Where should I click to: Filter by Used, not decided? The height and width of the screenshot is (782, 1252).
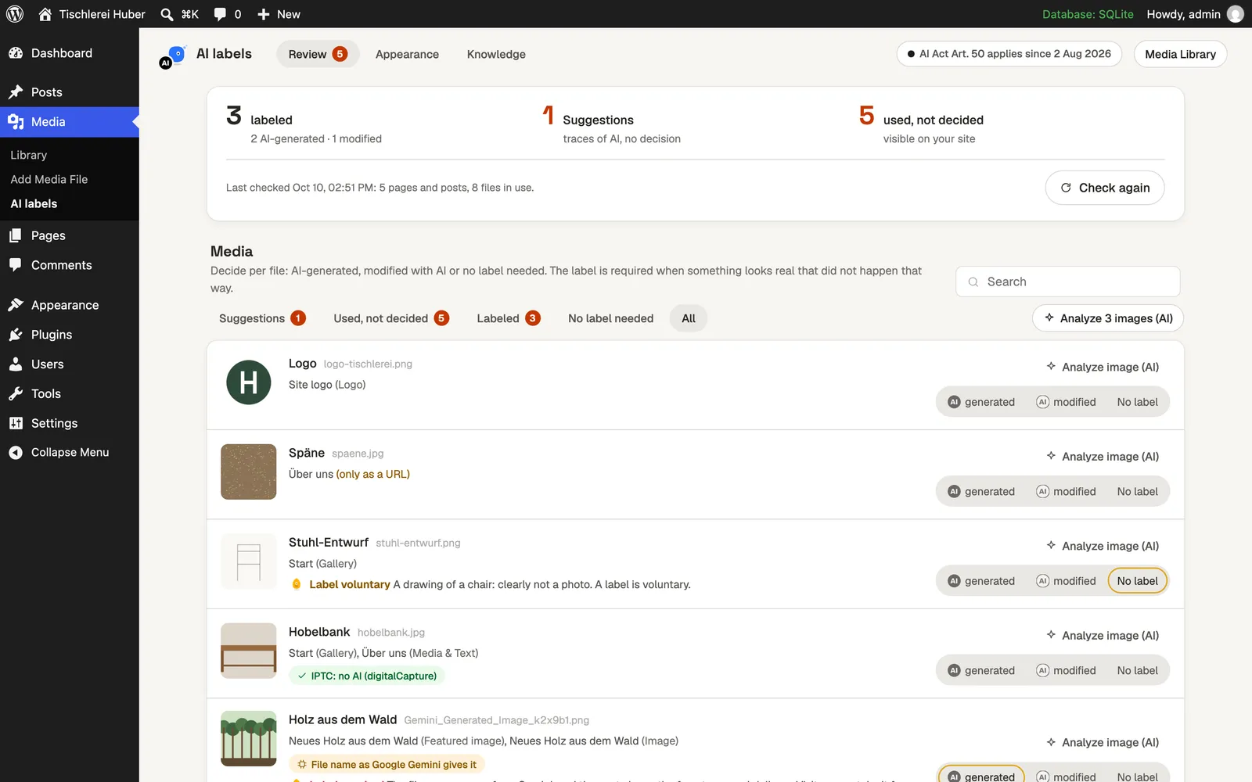tap(391, 318)
